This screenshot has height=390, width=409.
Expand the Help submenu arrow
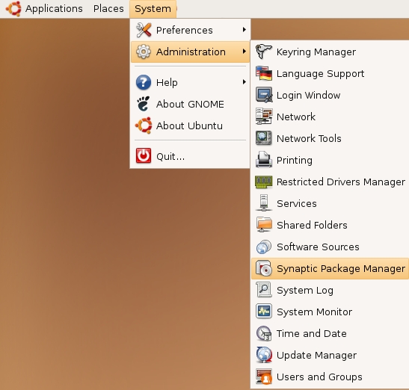[245, 82]
